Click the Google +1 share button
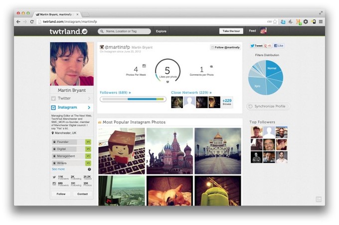This screenshot has height=225, width=339. [268, 46]
